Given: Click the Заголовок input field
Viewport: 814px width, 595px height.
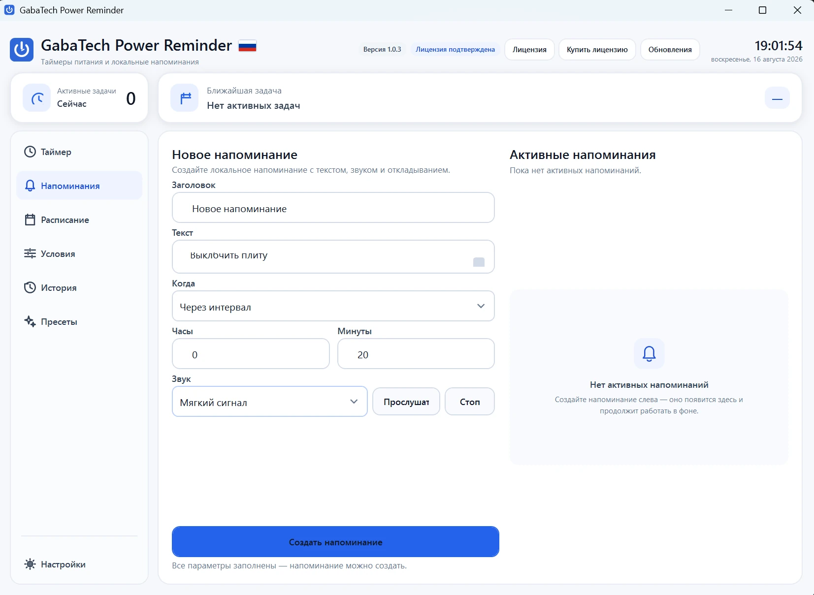Looking at the screenshot, I should (333, 208).
